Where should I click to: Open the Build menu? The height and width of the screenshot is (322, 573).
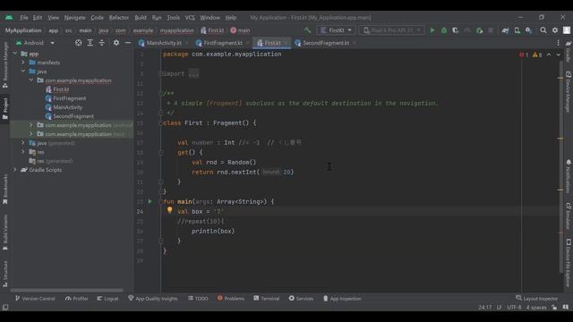point(141,18)
